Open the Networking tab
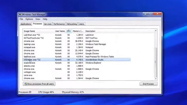 click(x=72, y=24)
